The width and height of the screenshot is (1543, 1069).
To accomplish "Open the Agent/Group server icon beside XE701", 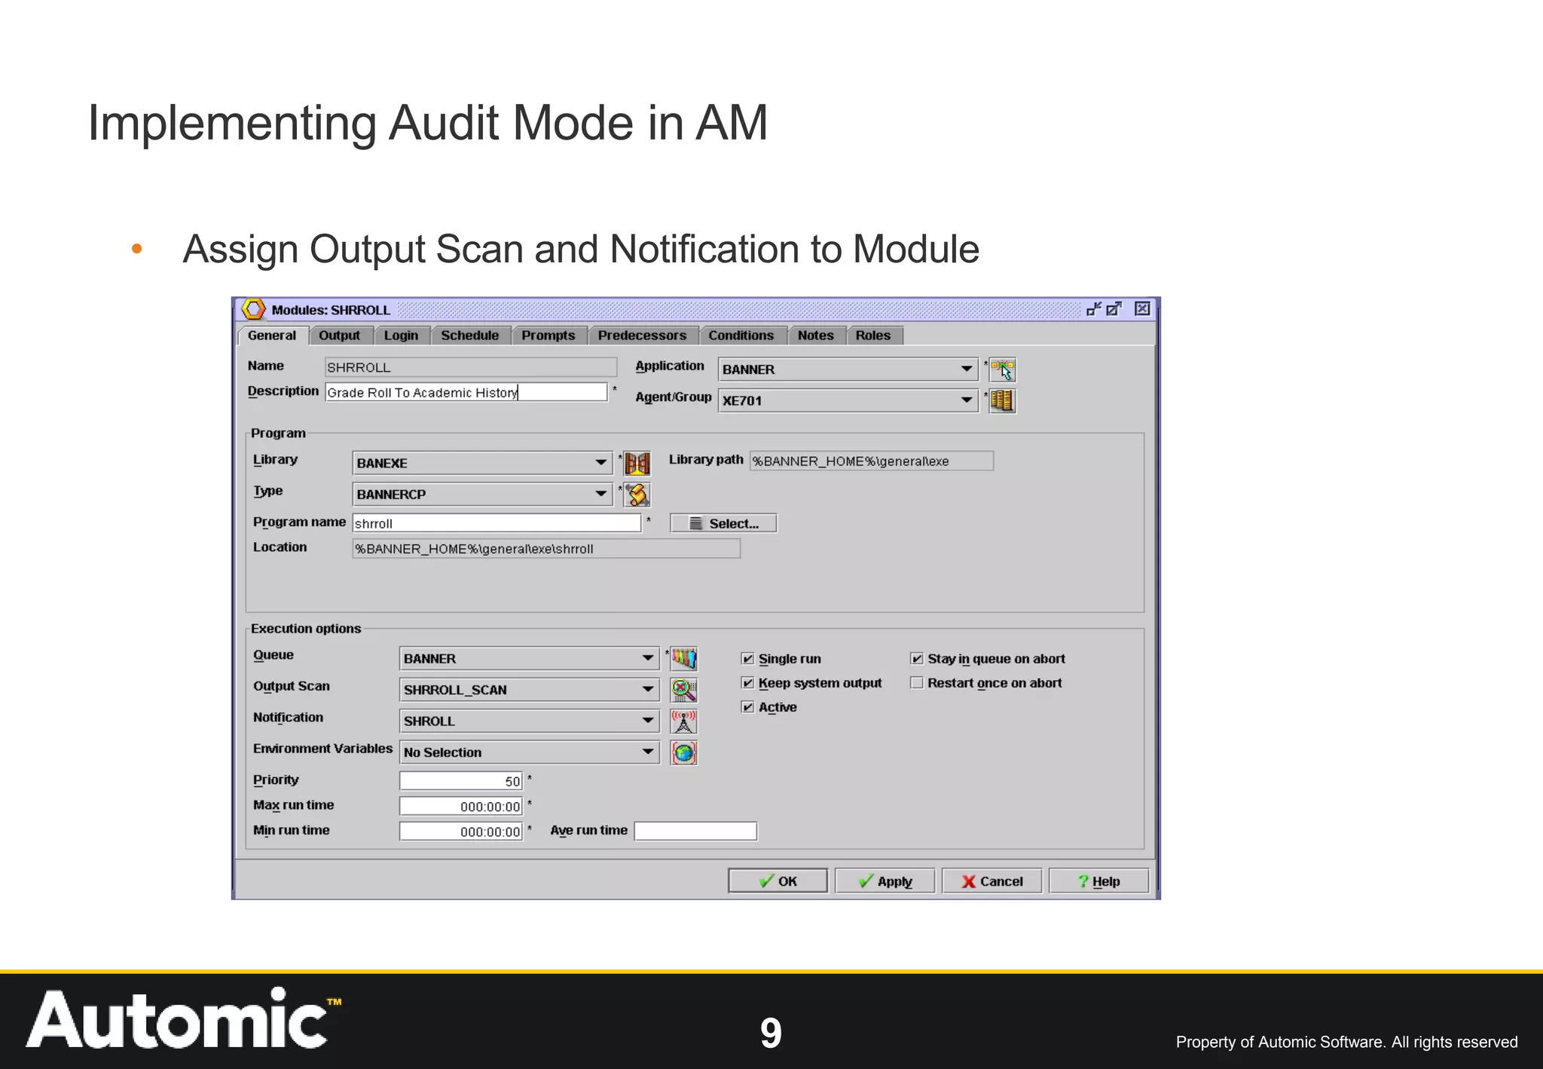I will 1003,400.
